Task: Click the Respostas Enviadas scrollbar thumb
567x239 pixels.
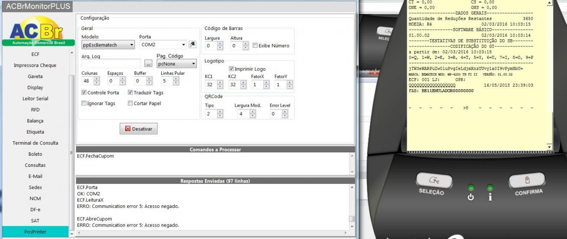Action: pos(352,219)
